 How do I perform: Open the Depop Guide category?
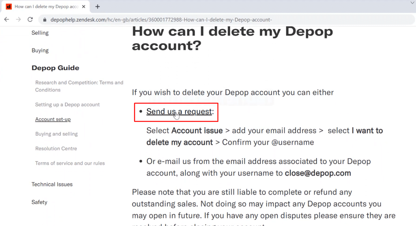pos(55,68)
